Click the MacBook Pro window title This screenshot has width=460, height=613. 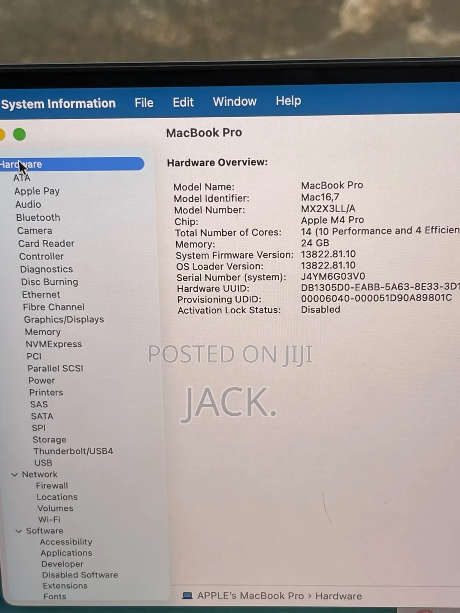(204, 133)
